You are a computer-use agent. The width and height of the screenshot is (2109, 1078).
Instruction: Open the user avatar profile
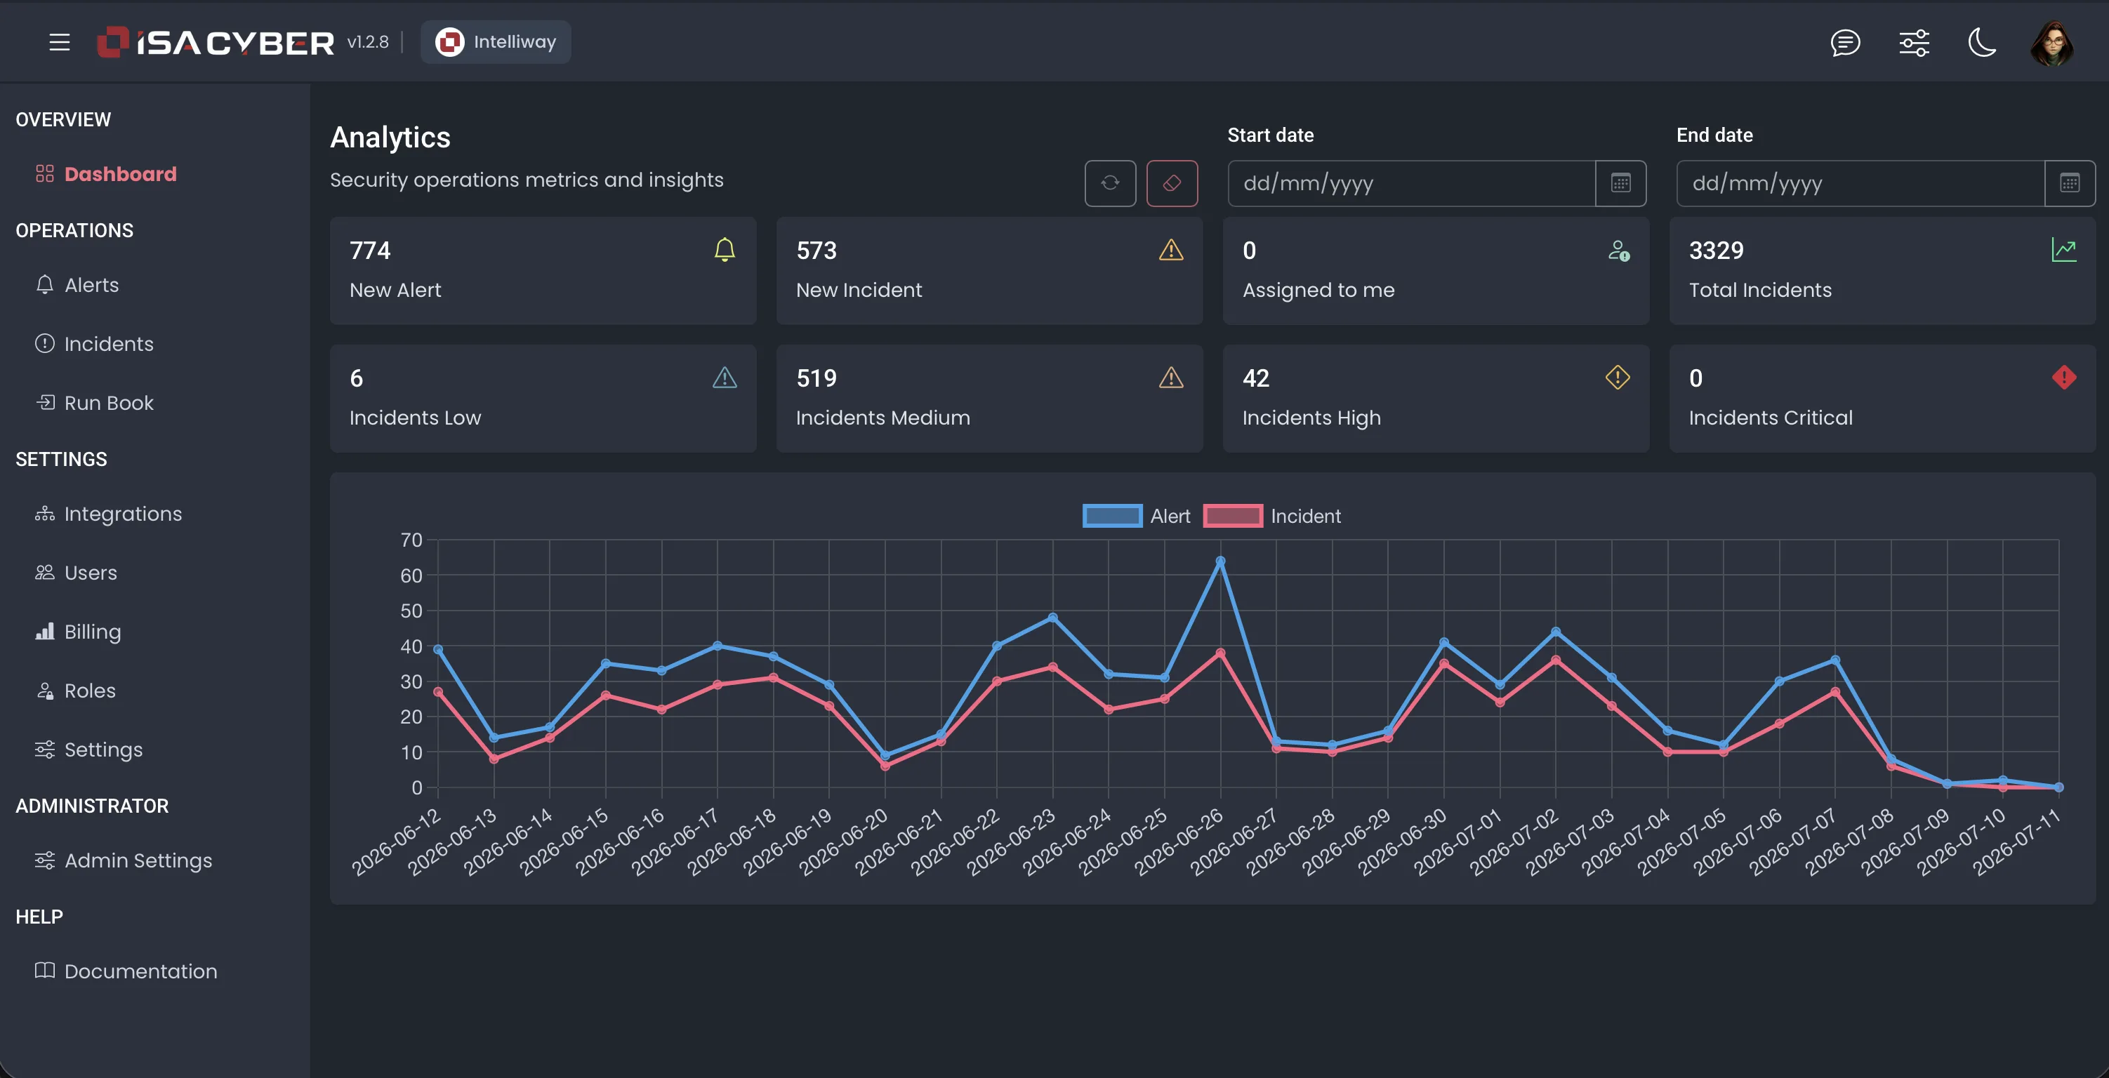point(2051,43)
